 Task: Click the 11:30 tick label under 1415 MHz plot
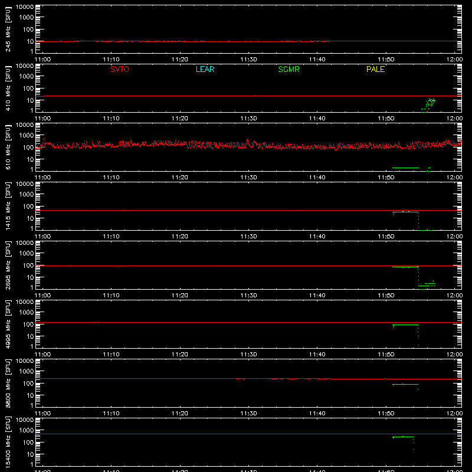[x=248, y=237]
